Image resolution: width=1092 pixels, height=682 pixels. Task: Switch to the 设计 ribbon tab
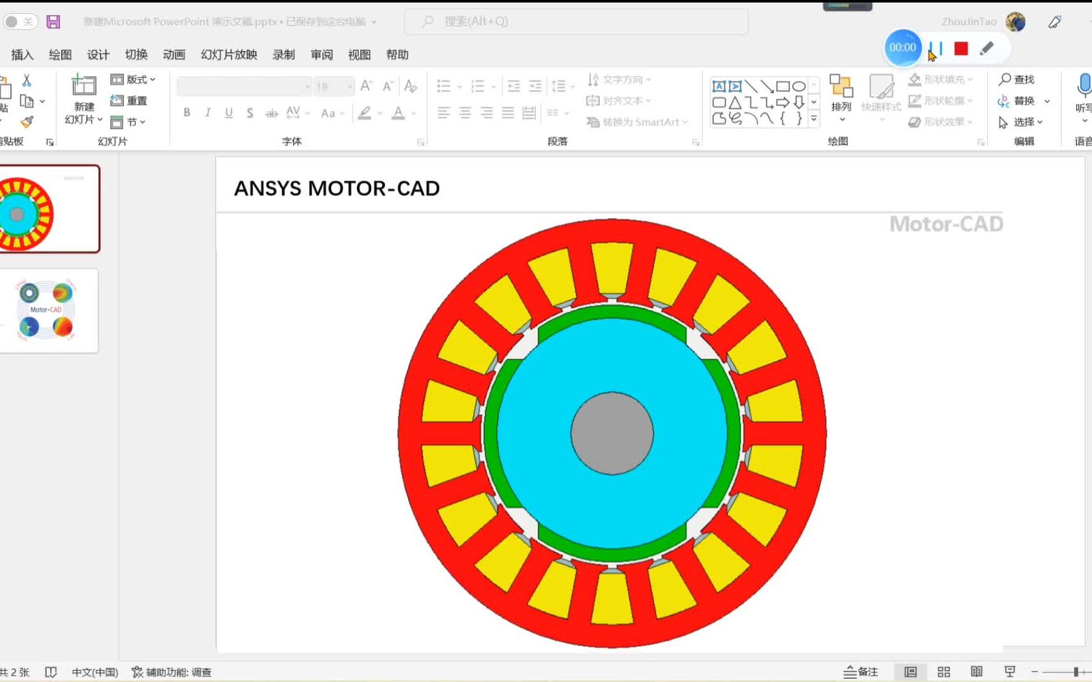coord(97,54)
